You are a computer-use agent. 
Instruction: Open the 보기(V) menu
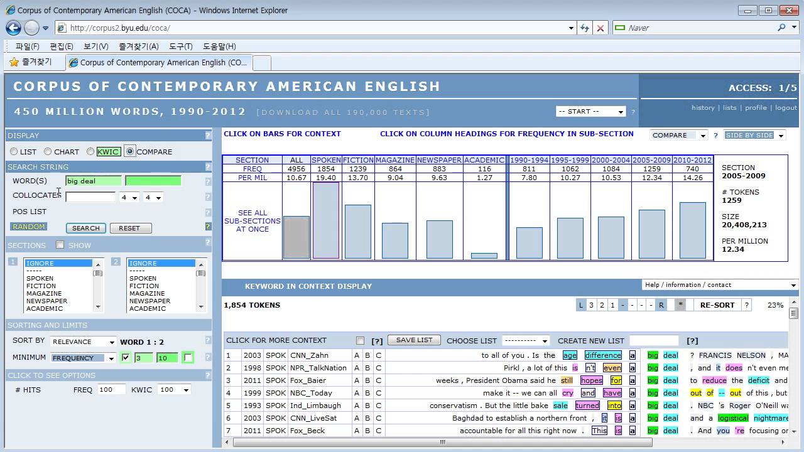[x=95, y=46]
